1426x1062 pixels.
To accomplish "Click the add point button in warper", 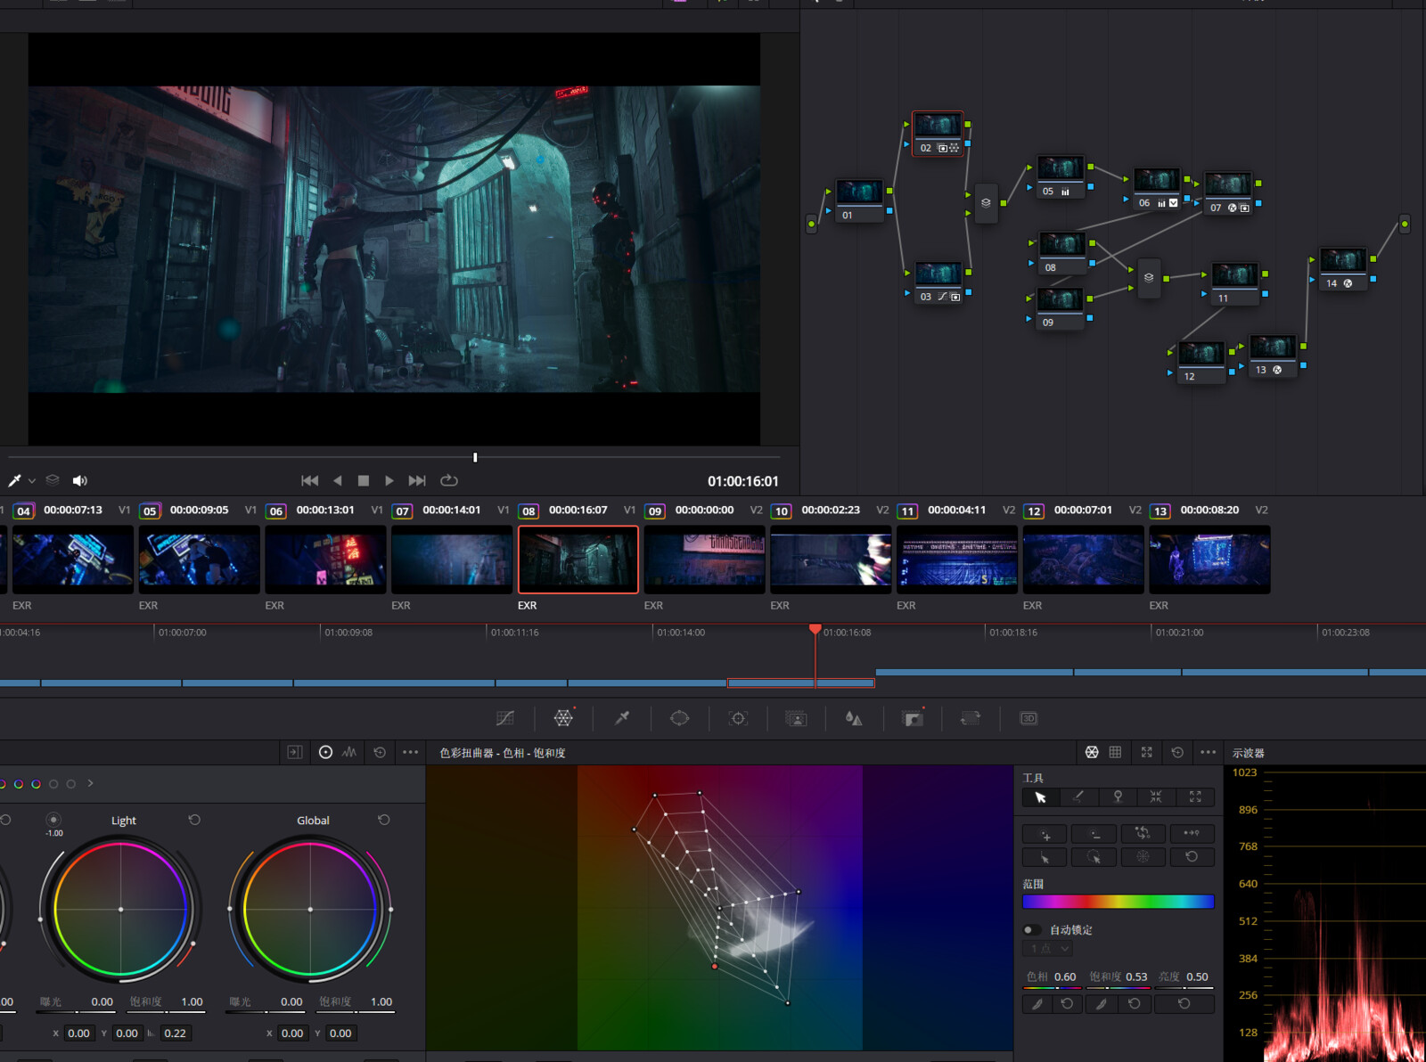I will [1045, 835].
